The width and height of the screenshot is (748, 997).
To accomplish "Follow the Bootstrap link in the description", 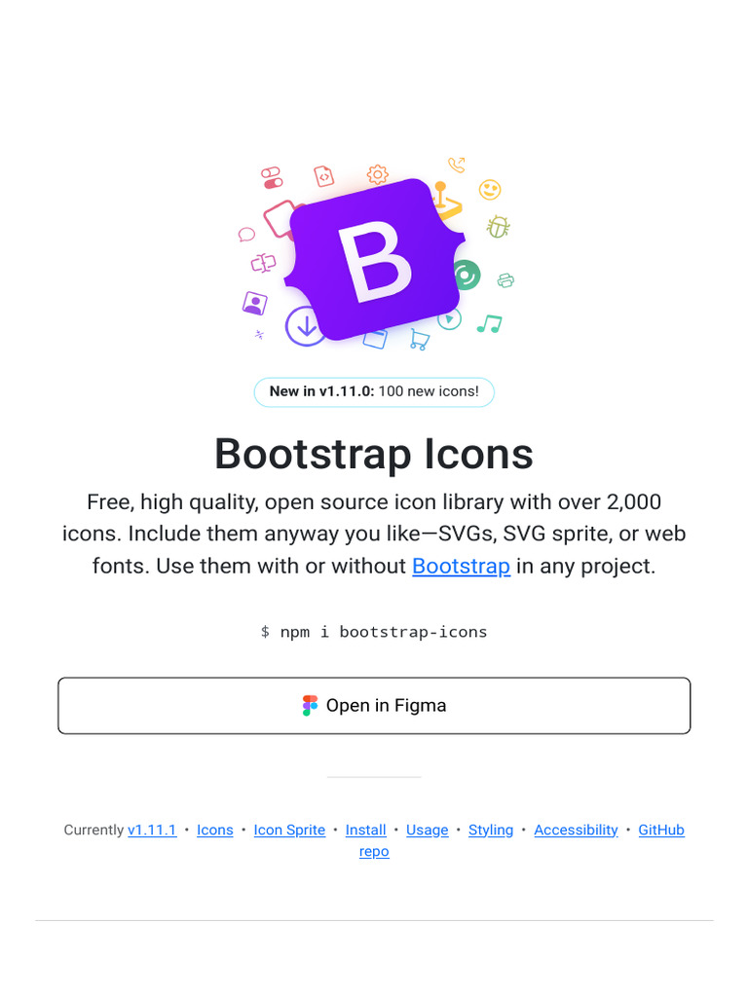I will coord(461,566).
